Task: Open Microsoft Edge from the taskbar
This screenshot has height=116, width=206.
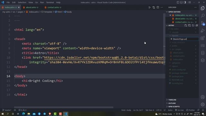Action: point(23,114)
